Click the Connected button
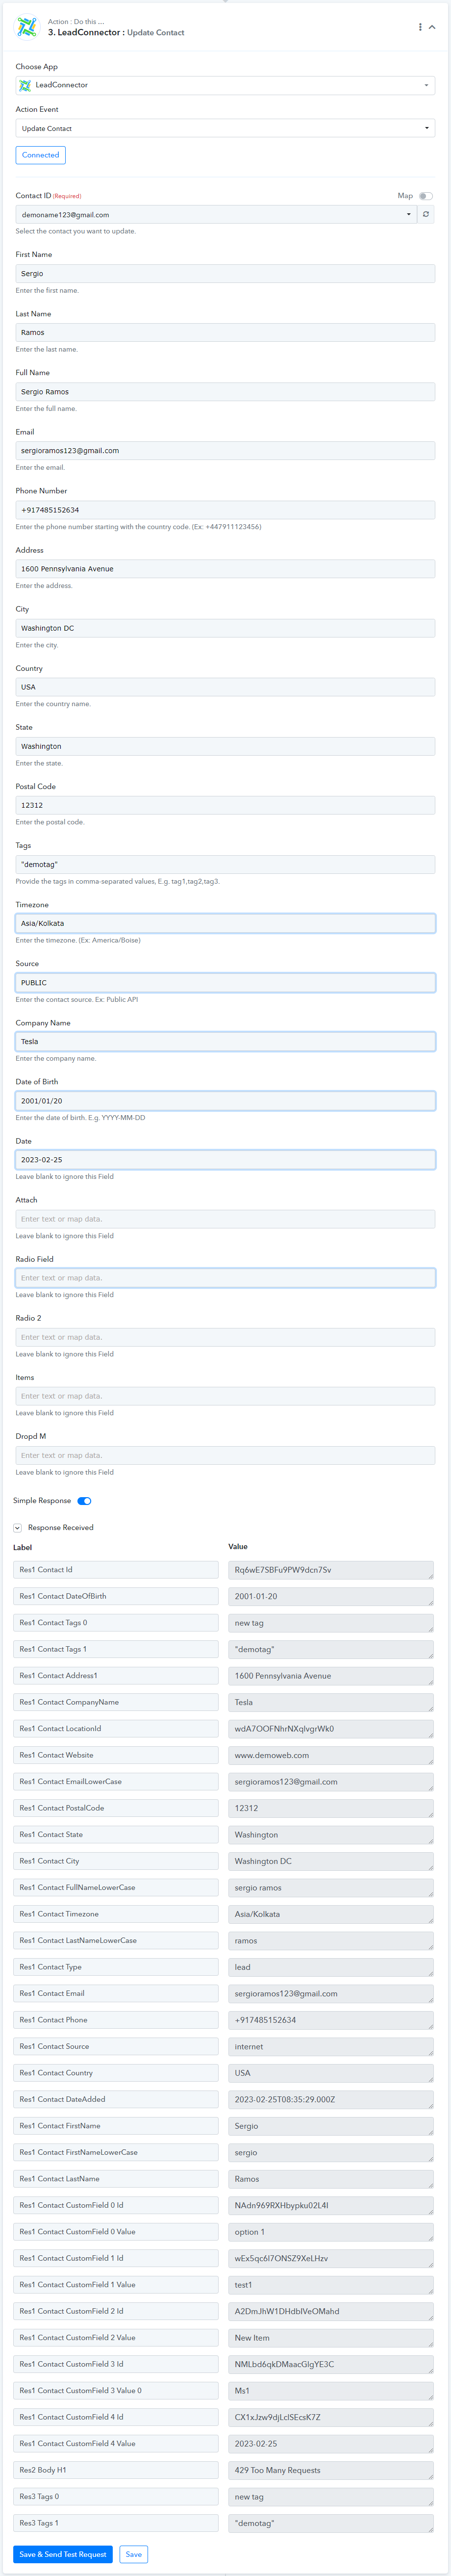 coord(41,155)
